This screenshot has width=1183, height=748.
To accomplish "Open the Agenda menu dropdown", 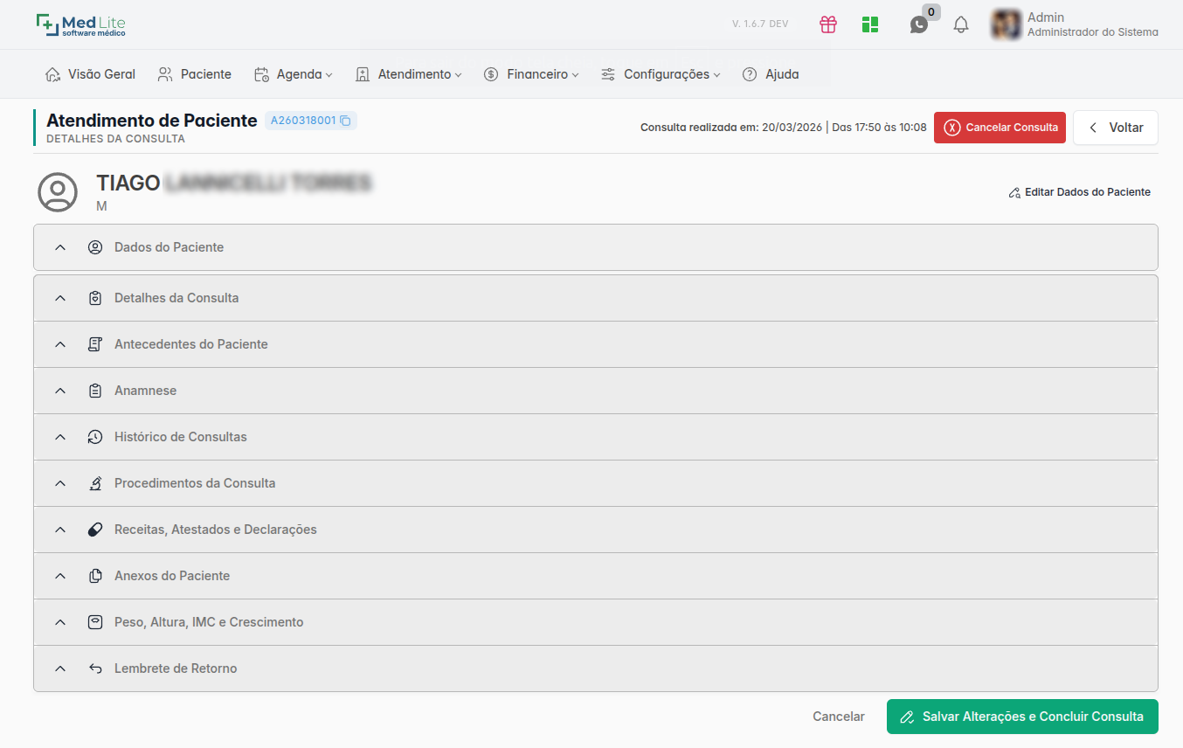I will 294,74.
